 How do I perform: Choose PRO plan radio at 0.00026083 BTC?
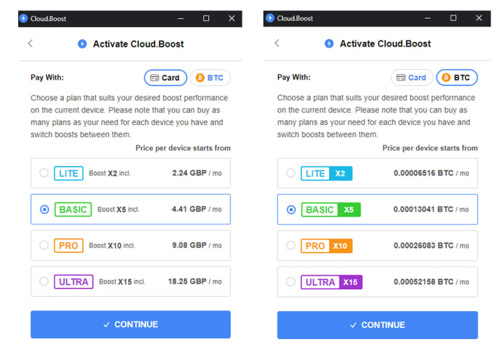(x=291, y=245)
